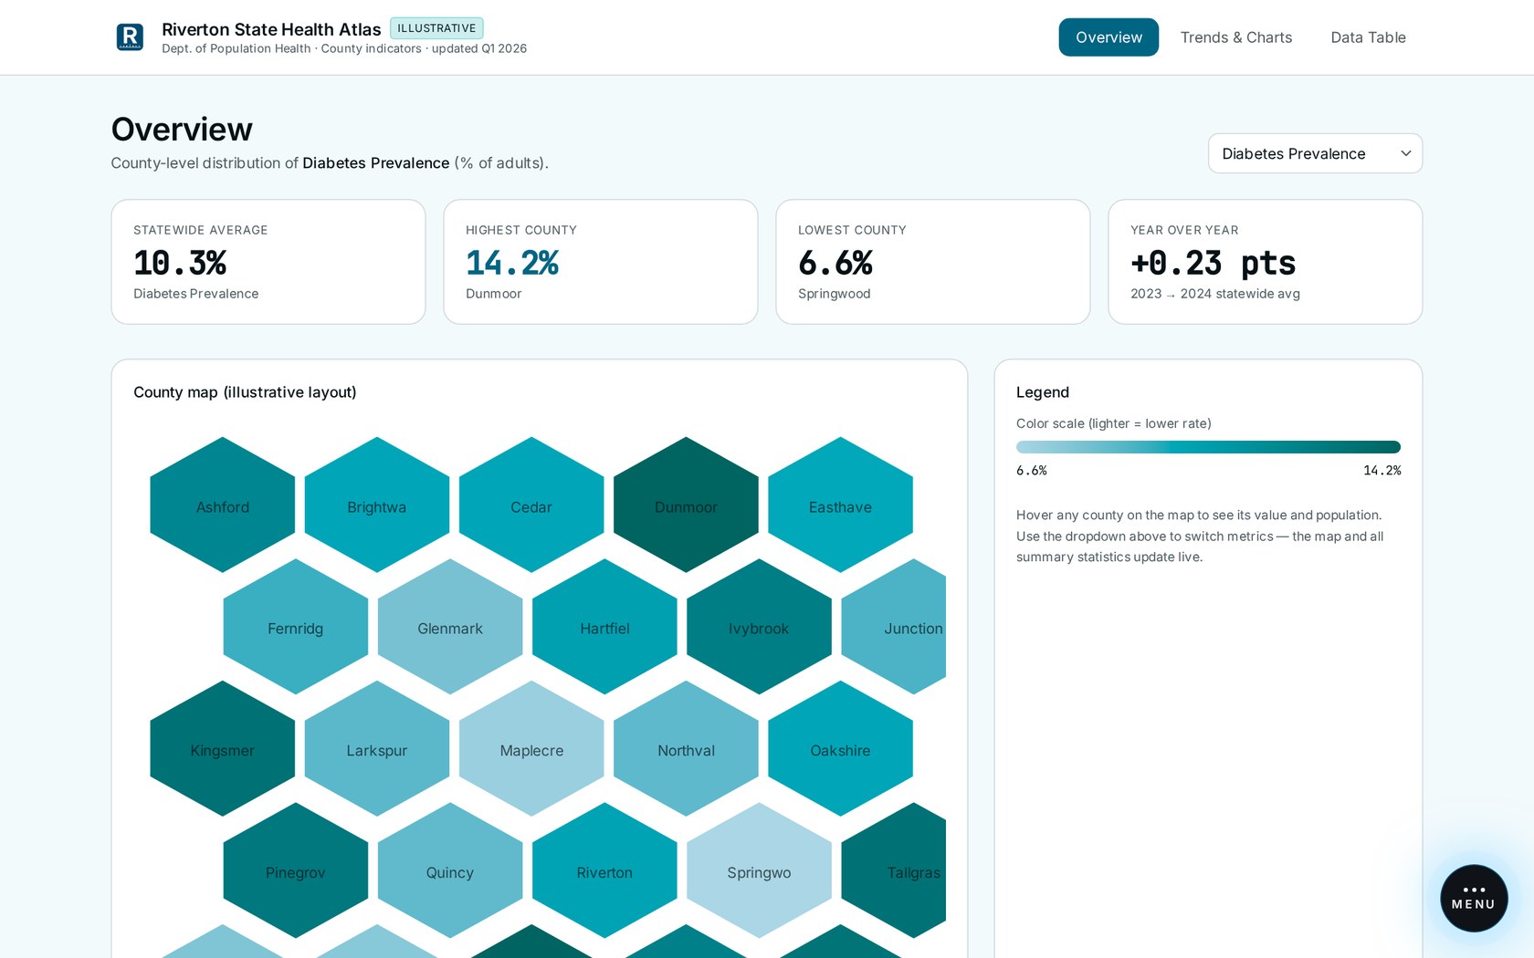Switch to Trends & Charts tab

click(1235, 37)
